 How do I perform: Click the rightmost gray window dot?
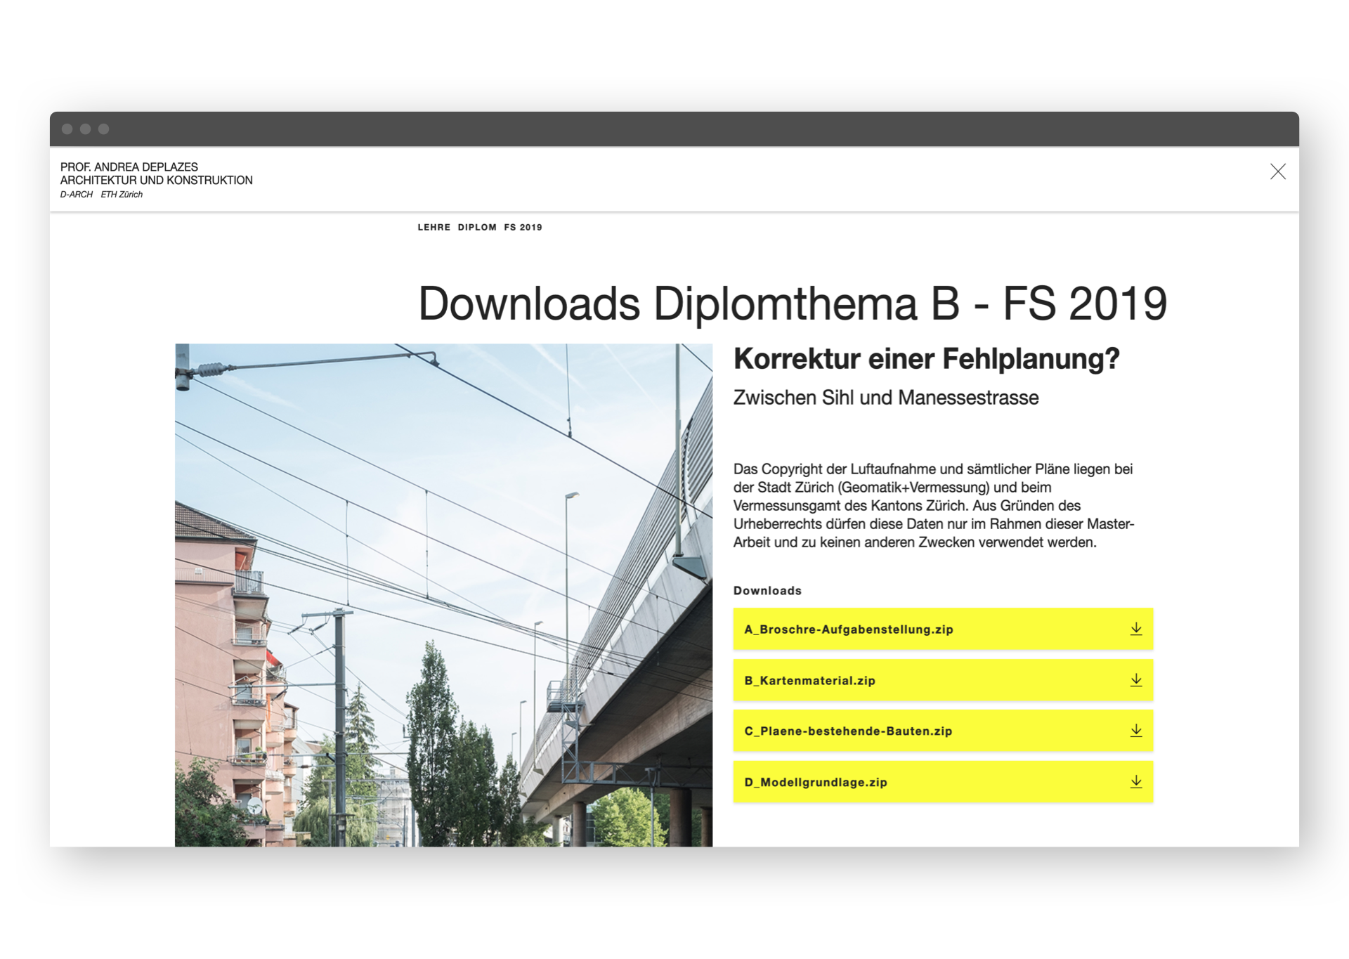point(104,129)
